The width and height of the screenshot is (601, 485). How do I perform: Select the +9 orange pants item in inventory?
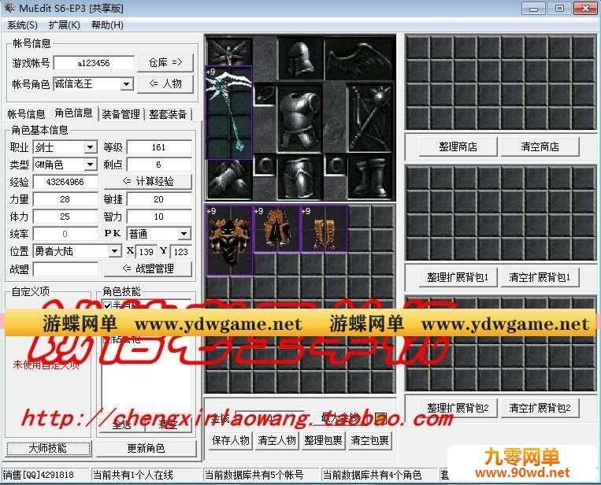click(325, 228)
